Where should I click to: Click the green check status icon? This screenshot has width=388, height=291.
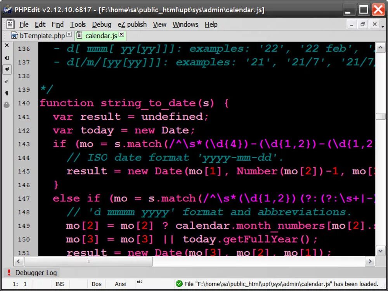(x=179, y=284)
